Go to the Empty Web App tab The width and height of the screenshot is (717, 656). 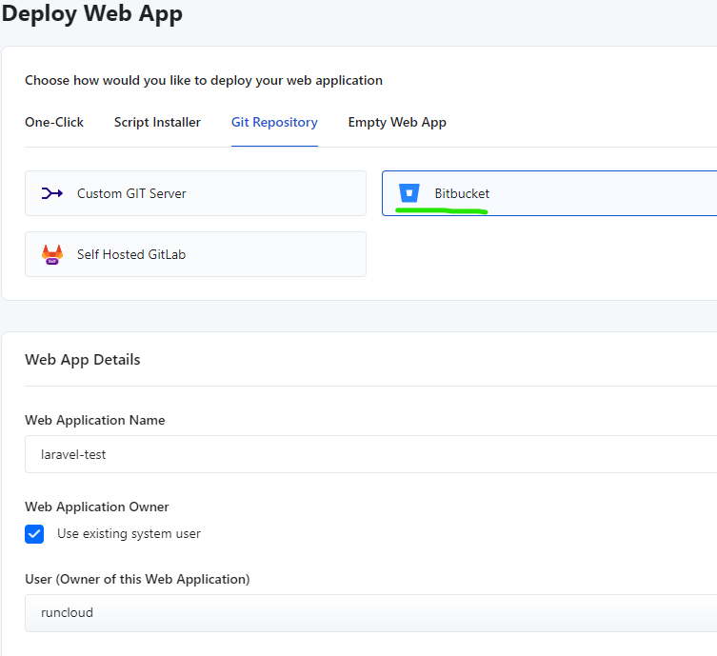[x=397, y=122]
